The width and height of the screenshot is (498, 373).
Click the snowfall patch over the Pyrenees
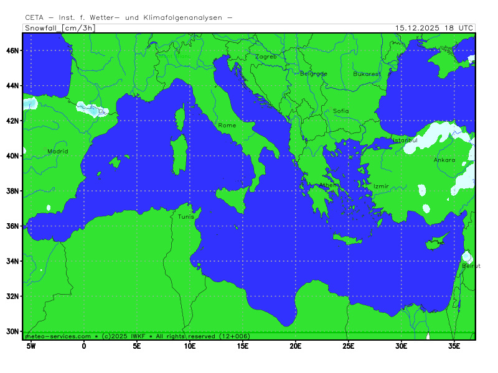[x=92, y=111]
